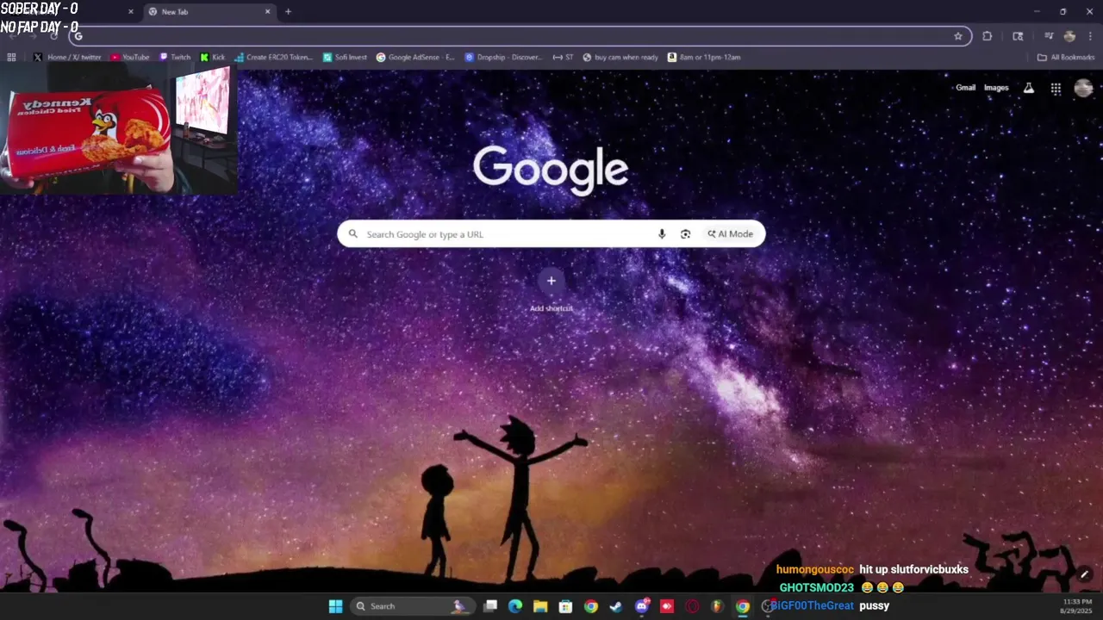Open the red app icon after Discord
Image resolution: width=1103 pixels, height=620 pixels.
(x=666, y=606)
